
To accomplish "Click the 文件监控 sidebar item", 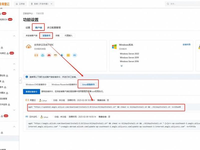I will point(3,104).
